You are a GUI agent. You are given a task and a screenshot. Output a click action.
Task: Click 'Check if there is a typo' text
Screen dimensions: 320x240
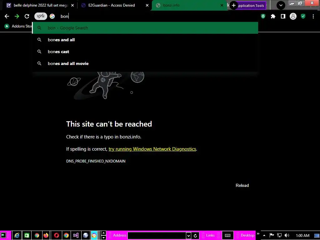click(103, 137)
